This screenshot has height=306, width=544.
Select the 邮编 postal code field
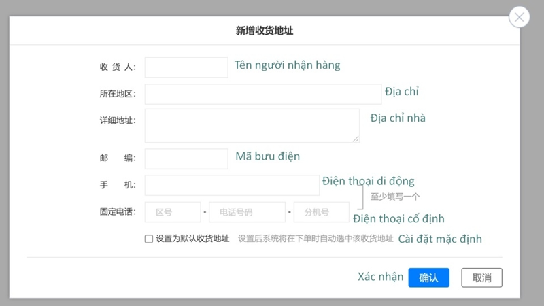(x=186, y=158)
